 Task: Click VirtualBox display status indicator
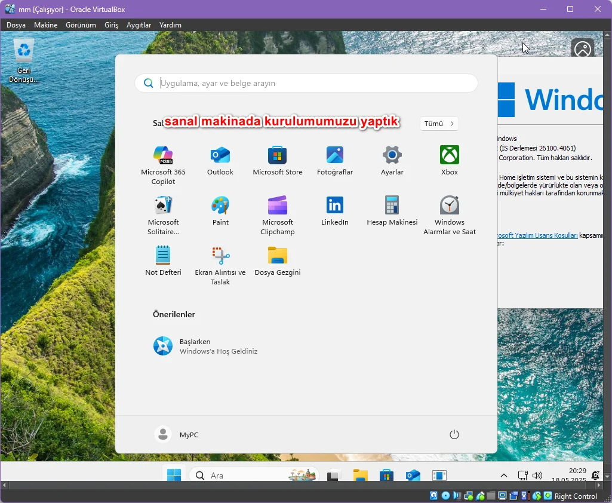[x=503, y=496]
